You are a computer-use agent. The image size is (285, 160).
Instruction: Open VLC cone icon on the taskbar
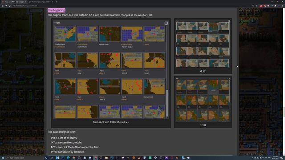[x=139, y=158]
